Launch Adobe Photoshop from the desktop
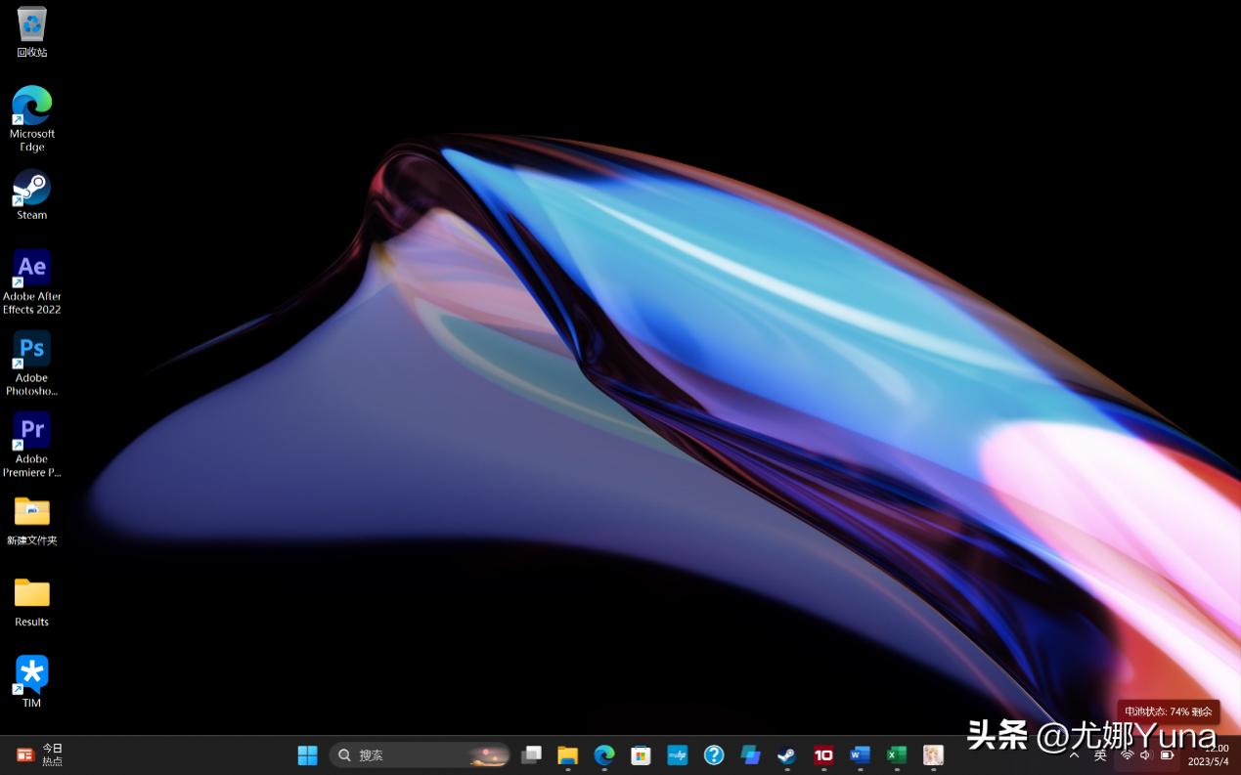This screenshot has height=775, width=1241. (31, 348)
